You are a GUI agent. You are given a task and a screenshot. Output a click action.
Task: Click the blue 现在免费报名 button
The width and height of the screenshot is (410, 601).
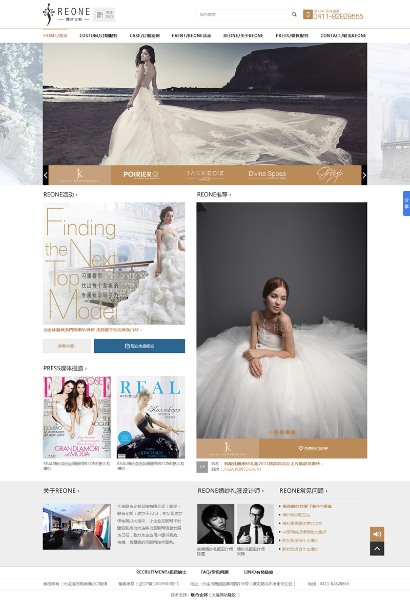click(x=139, y=346)
